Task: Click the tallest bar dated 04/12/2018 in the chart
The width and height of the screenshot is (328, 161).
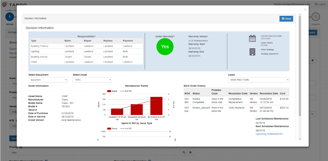Action: (156, 106)
